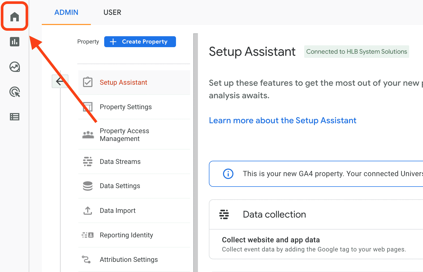
Task: Open Learn more about the Setup Assistant
Action: [283, 120]
